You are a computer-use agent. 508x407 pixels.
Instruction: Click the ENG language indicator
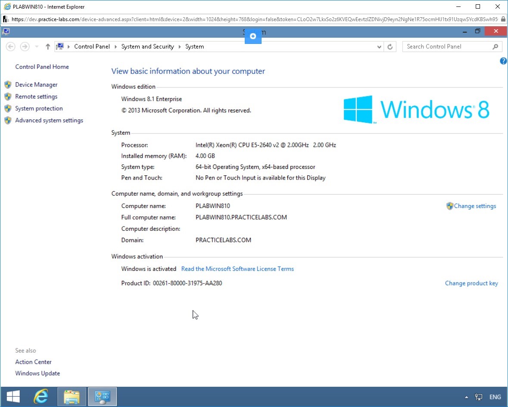coord(495,397)
